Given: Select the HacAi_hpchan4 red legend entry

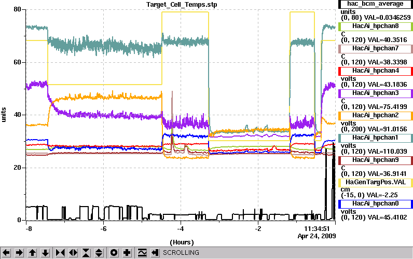Looking at the screenshot, I should click(x=375, y=71).
